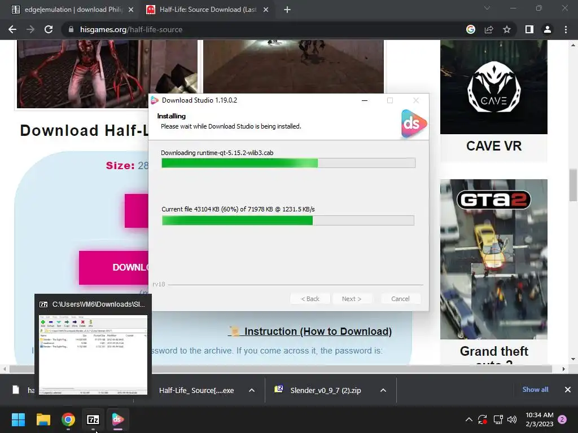Open the Half-Life zombie screenshot thumbnail
Image resolution: width=578 pixels, height=433 pixels.
[x=107, y=74]
